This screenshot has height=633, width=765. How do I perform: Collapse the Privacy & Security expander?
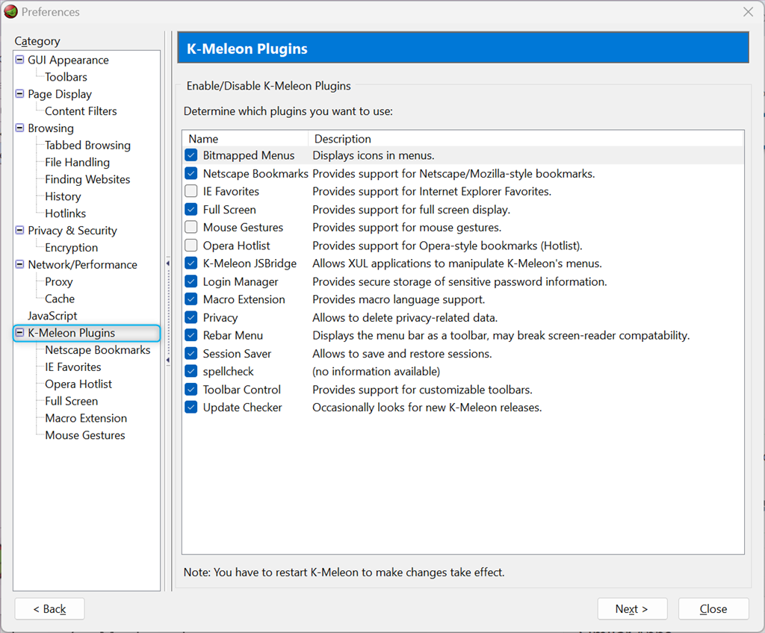tap(19, 230)
